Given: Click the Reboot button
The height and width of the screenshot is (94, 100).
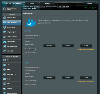Looking at the screenshot, I should click(x=47, y=4).
